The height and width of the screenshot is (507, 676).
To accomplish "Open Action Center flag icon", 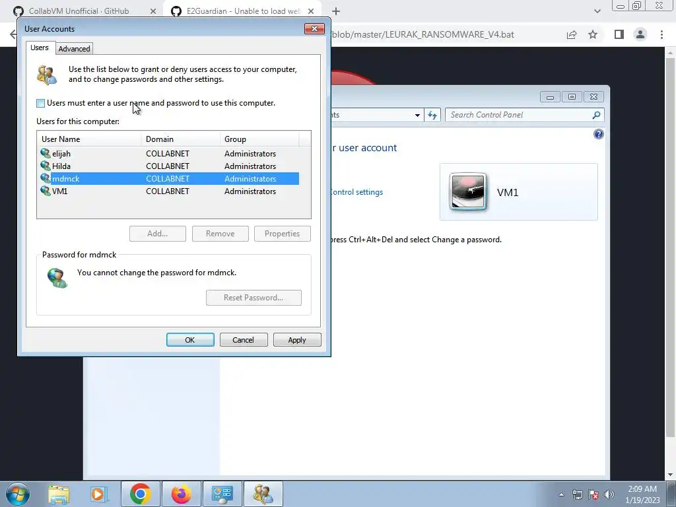I will pyautogui.click(x=593, y=494).
